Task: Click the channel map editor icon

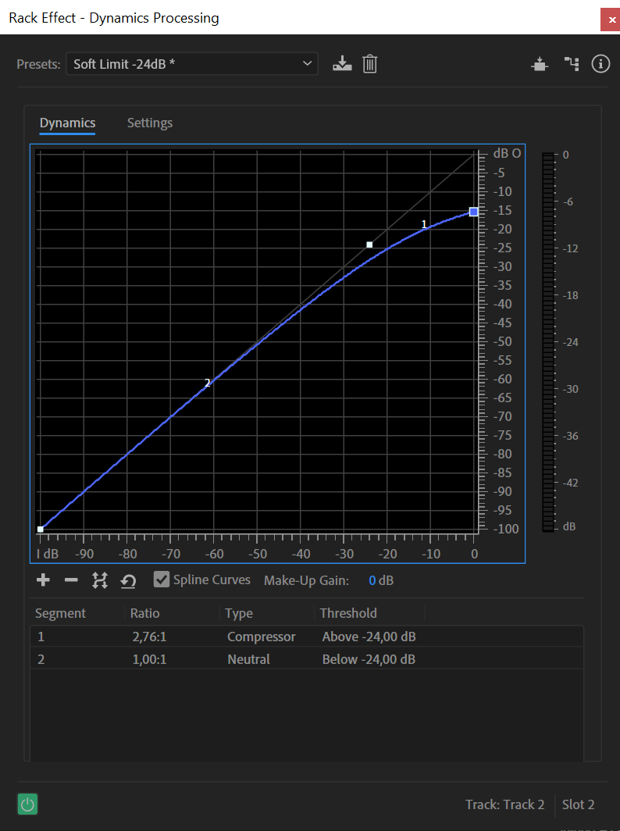Action: (540, 64)
